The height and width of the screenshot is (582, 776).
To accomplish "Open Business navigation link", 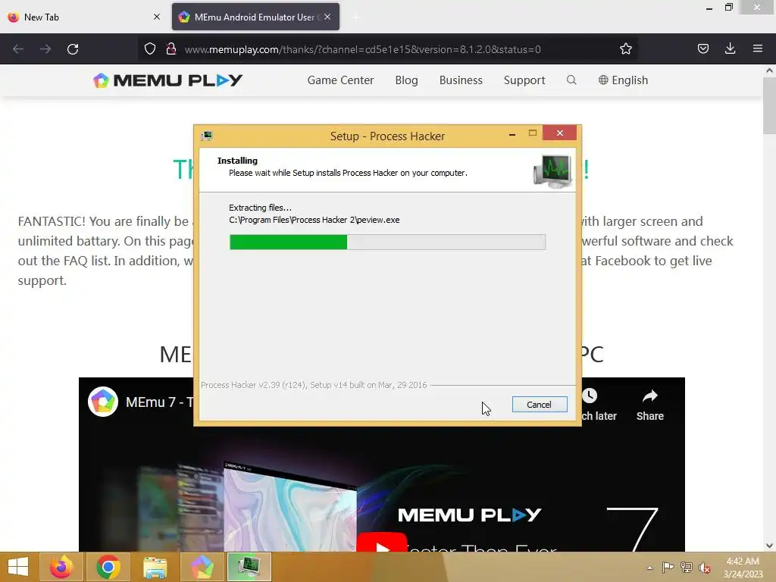I will 461,80.
